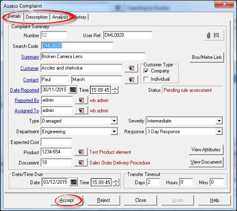Open the paperclip attachments button
This screenshot has width=237, height=211.
point(214,35)
